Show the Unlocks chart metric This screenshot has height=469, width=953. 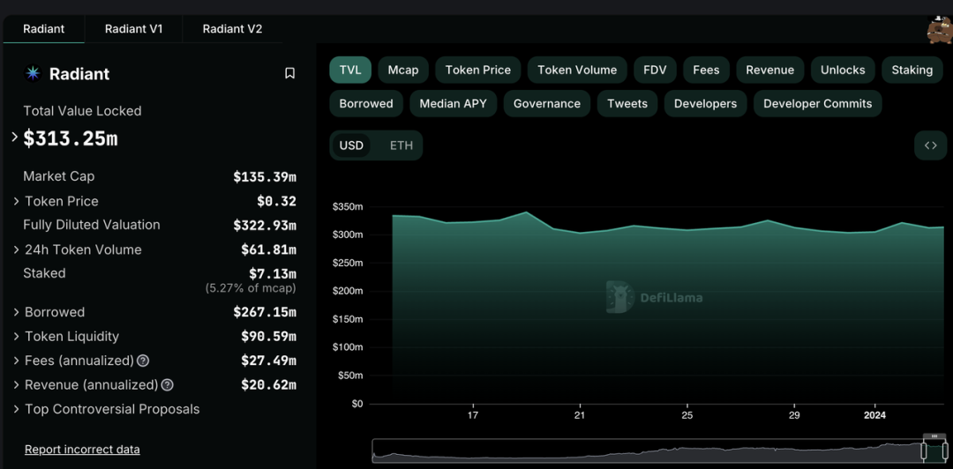(x=843, y=70)
